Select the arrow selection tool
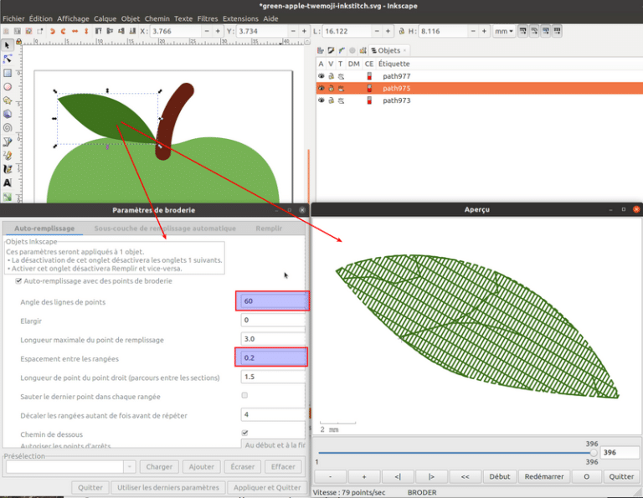This screenshot has height=498, width=643. tap(8, 45)
